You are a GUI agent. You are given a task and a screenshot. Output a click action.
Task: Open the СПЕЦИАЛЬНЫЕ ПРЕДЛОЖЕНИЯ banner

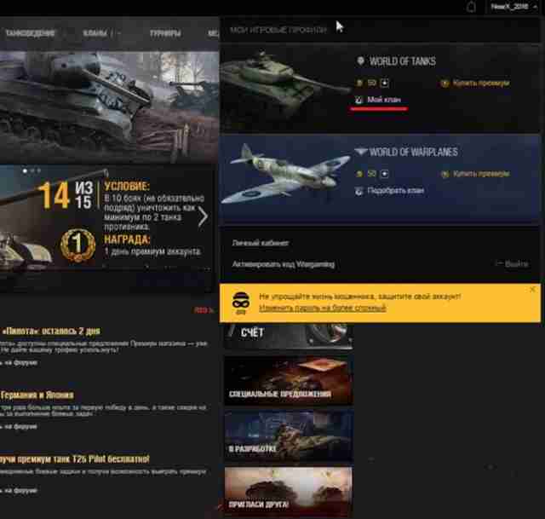point(289,381)
